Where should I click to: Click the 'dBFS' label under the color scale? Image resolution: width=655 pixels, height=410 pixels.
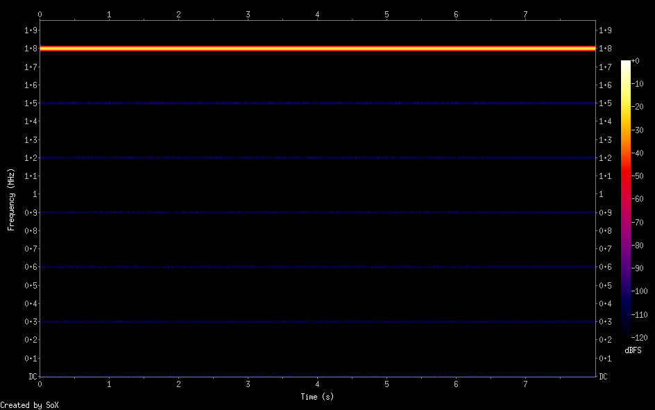point(633,350)
